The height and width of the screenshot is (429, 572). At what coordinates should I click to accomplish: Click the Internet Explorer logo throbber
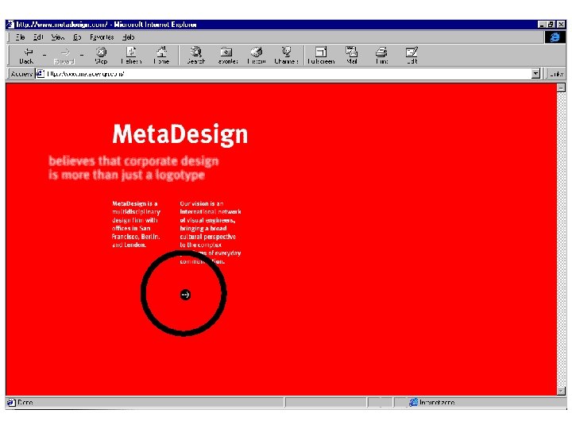point(555,37)
